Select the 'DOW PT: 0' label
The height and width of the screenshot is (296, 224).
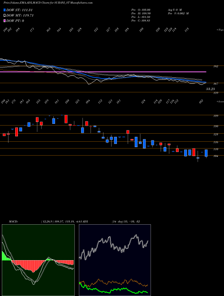tap(15, 21)
